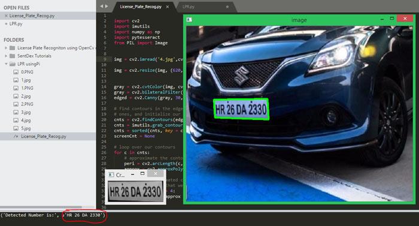The width and height of the screenshot is (419, 226).
Task: Click image icon beside 4.jpg
Action: (x=16, y=120)
